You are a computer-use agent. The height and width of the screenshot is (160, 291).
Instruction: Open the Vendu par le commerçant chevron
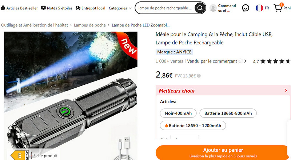point(245,61)
